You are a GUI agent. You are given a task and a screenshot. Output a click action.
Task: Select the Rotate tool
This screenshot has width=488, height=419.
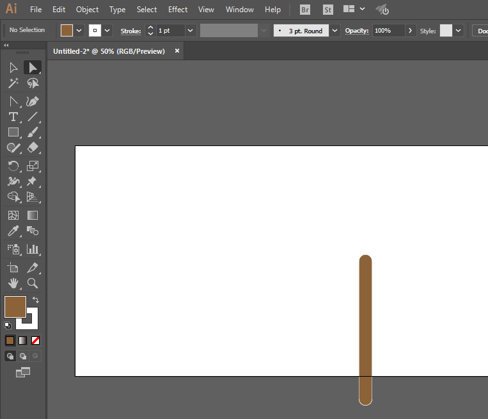13,166
